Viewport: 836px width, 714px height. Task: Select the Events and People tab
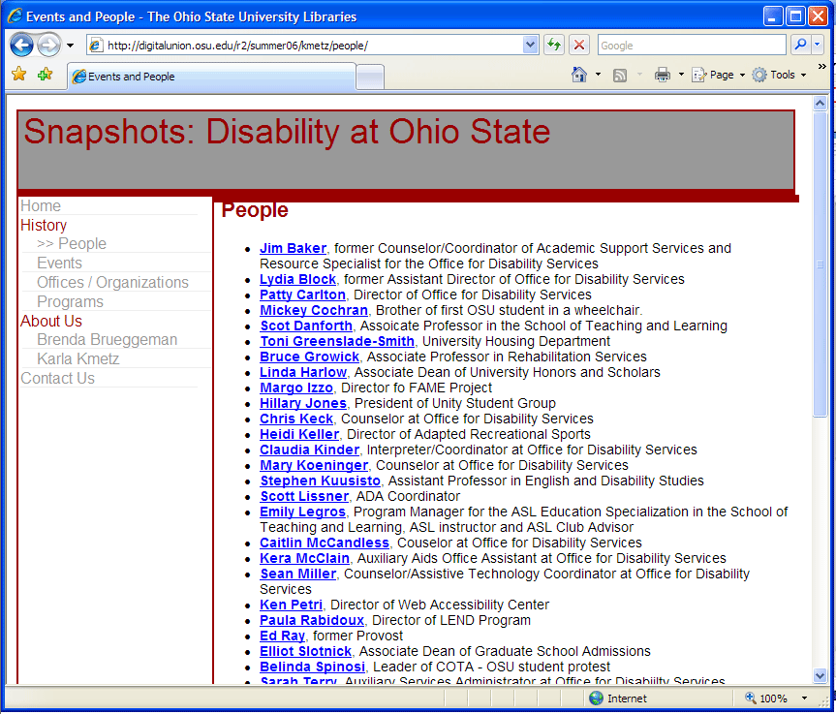pyautogui.click(x=211, y=77)
